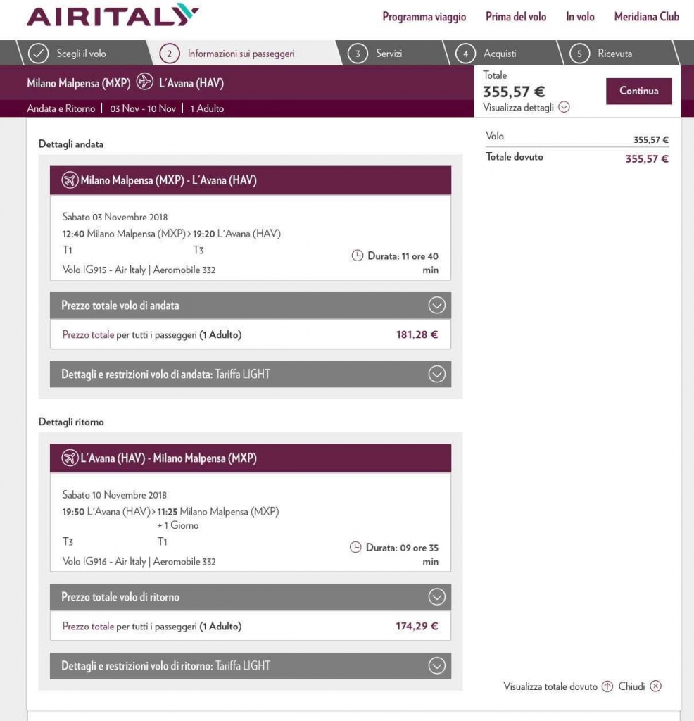Image resolution: width=694 pixels, height=721 pixels.
Task: Go to step 3 Servizi tab
Action: 379,54
